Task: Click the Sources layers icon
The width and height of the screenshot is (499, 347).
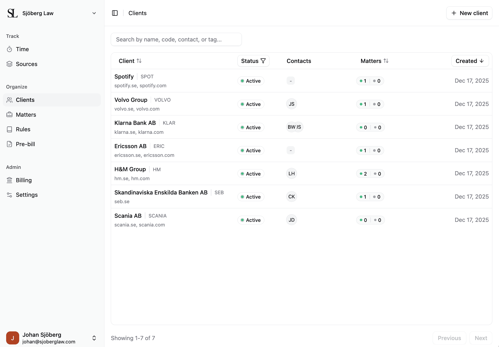Action: click(9, 64)
